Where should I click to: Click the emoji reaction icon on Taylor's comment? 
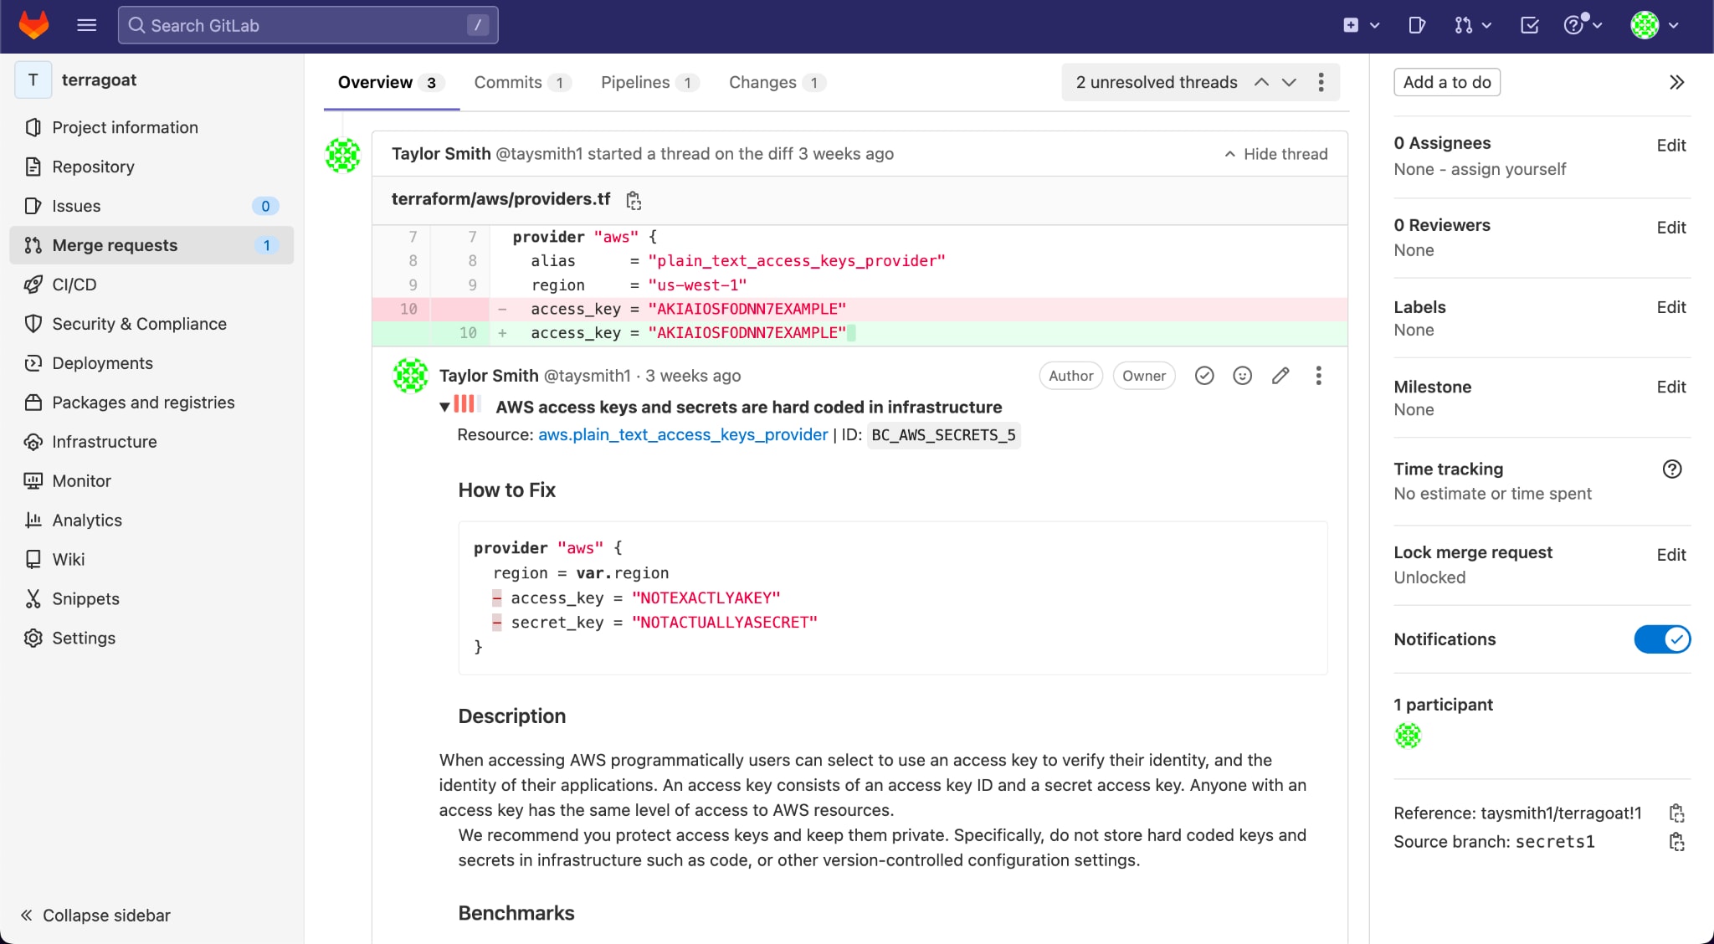(1241, 376)
